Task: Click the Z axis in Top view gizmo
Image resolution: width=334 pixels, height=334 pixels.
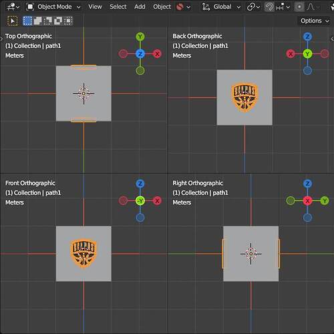Action: [140, 53]
